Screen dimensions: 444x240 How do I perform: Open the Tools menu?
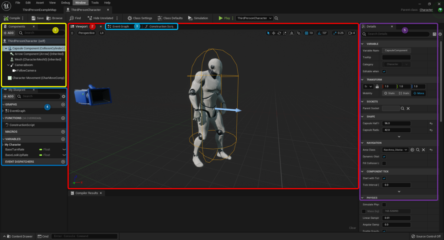click(x=95, y=3)
